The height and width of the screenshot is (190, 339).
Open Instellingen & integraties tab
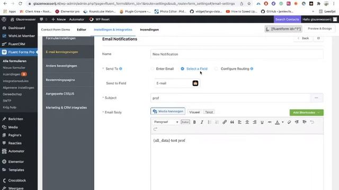(x=113, y=30)
